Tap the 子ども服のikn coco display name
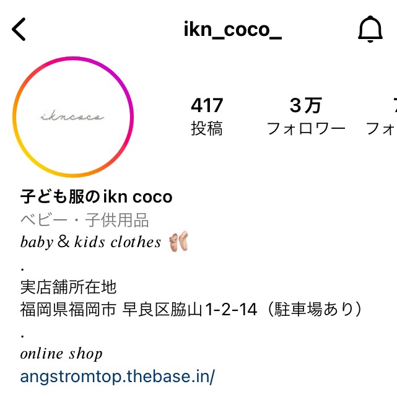This screenshot has width=397, height=397. point(96,197)
